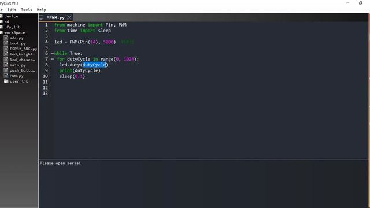The image size is (370, 208).
Task: Open the Tools menu
Action: tap(27, 10)
